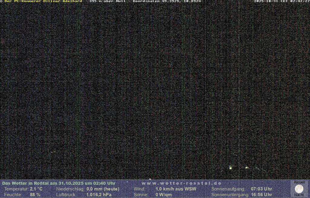Click the Temperatur value 2,1 °C

click(x=36, y=189)
